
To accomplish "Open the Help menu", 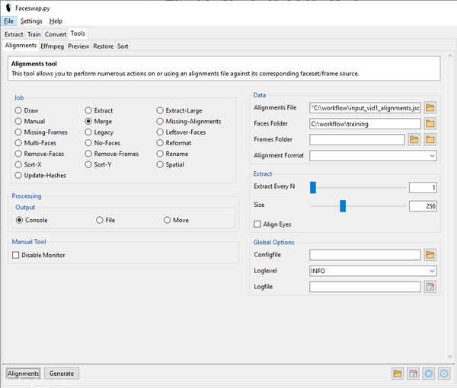I will [56, 21].
